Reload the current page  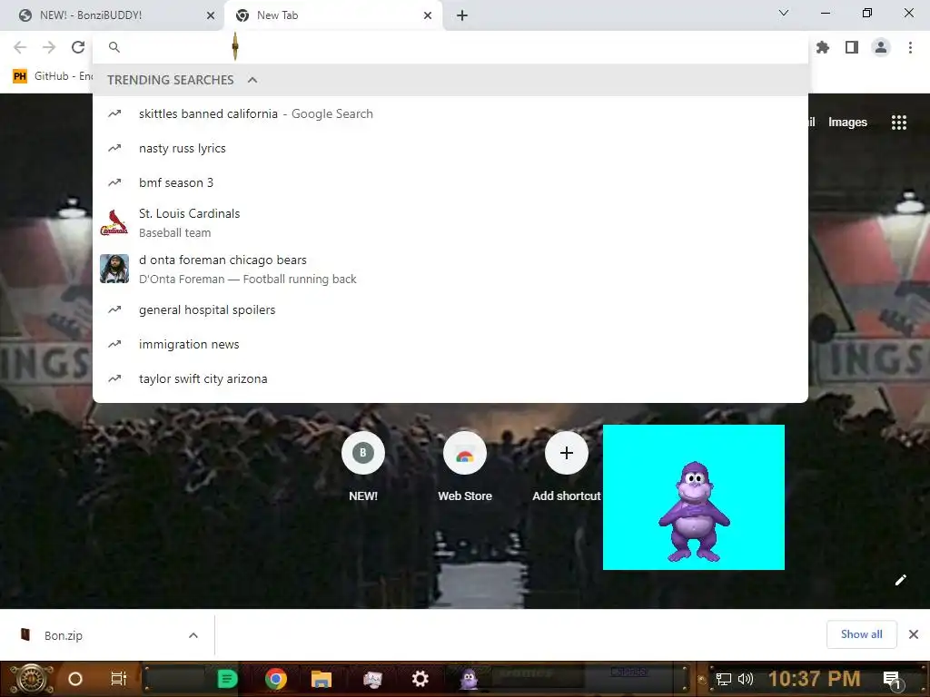pos(78,47)
